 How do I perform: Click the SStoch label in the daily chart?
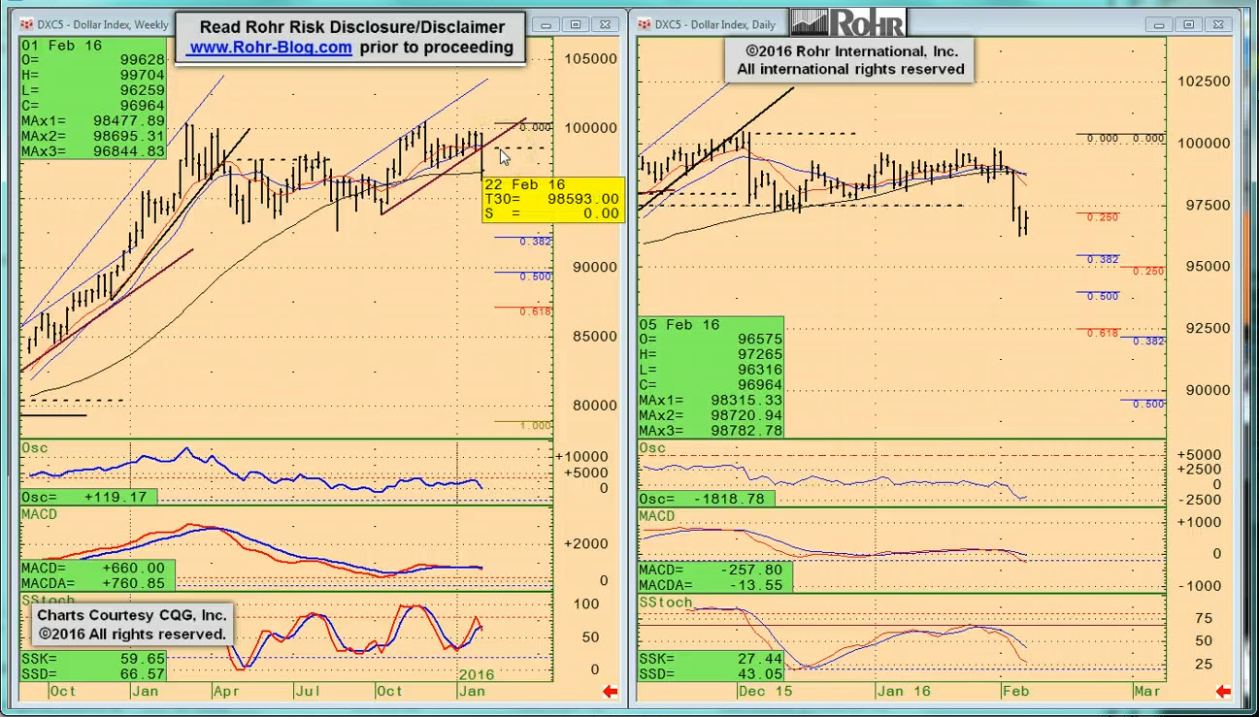(x=665, y=603)
